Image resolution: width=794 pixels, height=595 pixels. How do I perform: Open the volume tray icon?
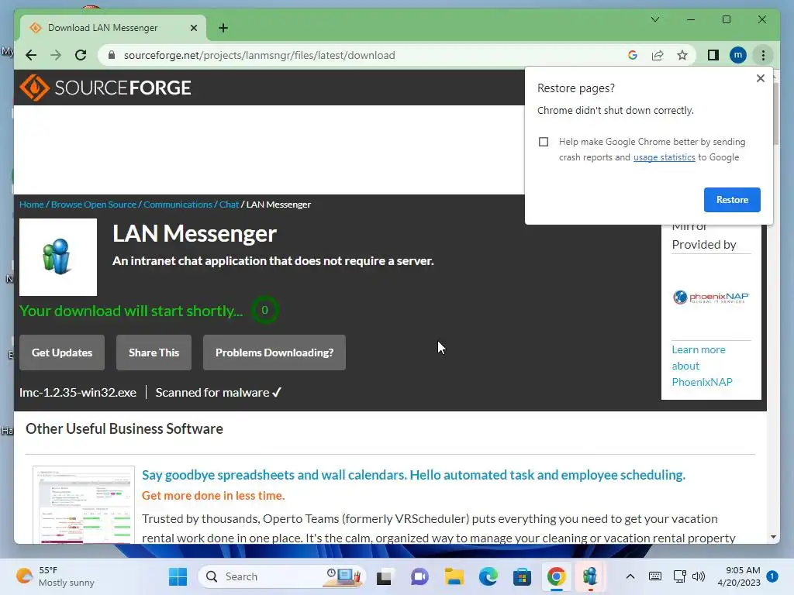[x=699, y=576]
